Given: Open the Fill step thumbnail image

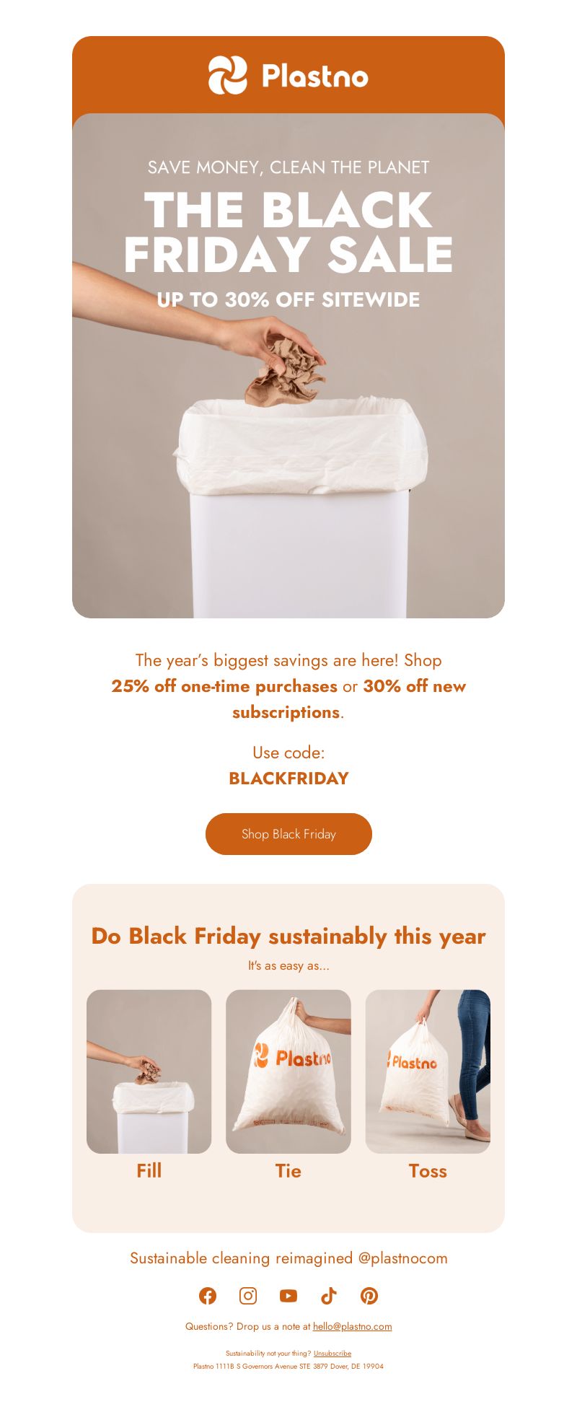Looking at the screenshot, I should 149,1071.
